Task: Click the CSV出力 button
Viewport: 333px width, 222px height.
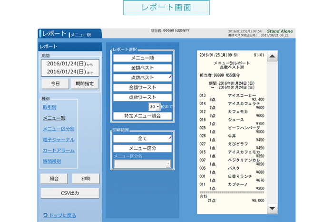Action: click(x=70, y=193)
